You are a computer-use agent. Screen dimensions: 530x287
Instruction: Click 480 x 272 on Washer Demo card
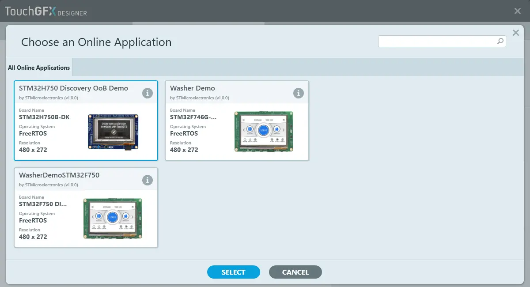tap(184, 150)
